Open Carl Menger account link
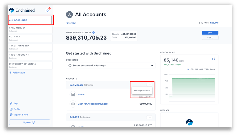 tap(76, 85)
